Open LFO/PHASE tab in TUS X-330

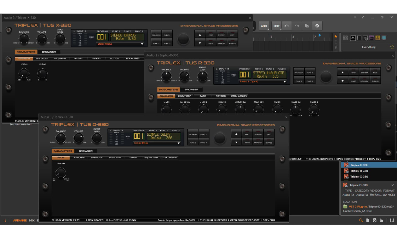(x=60, y=59)
